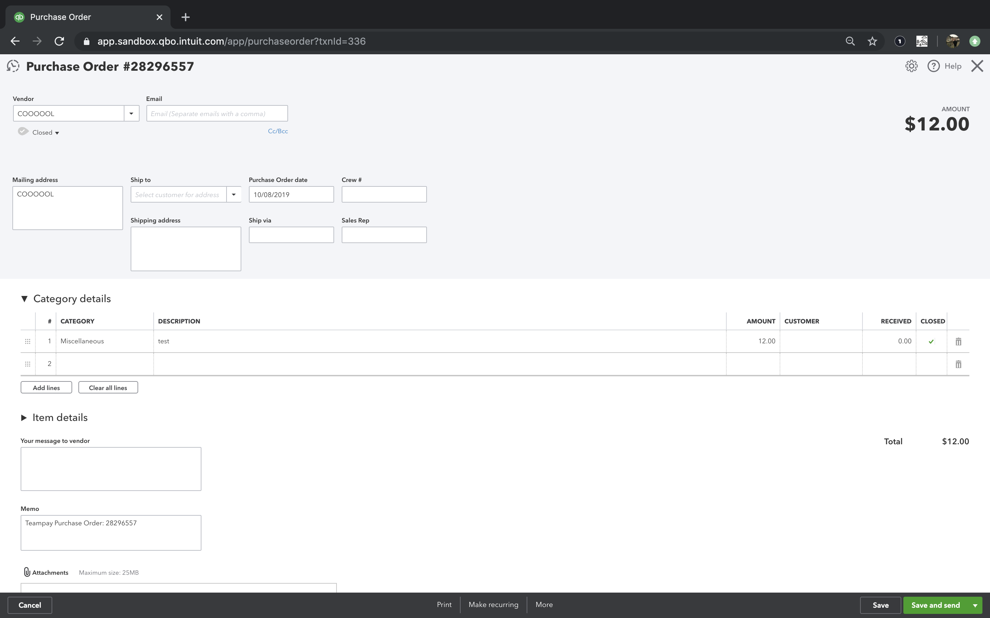The width and height of the screenshot is (990, 618).
Task: Click the Sales Rep input field
Action: (x=384, y=235)
